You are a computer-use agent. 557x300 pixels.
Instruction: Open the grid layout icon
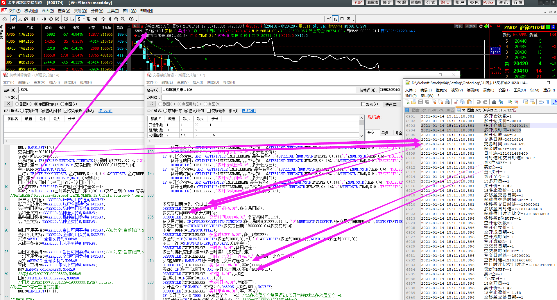tap(33, 19)
